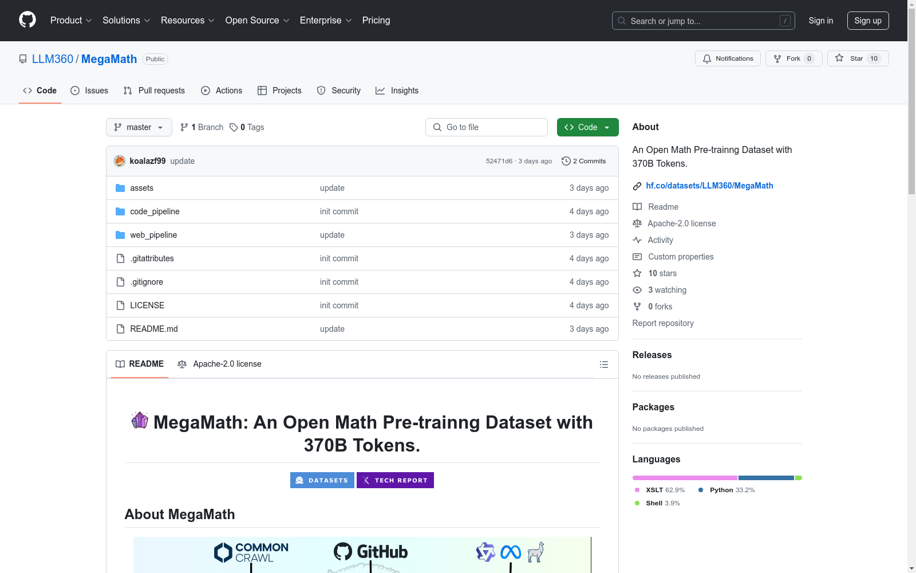Screen dimensions: 916x573
Task: Switch to the Issues tab
Action: click(x=89, y=91)
